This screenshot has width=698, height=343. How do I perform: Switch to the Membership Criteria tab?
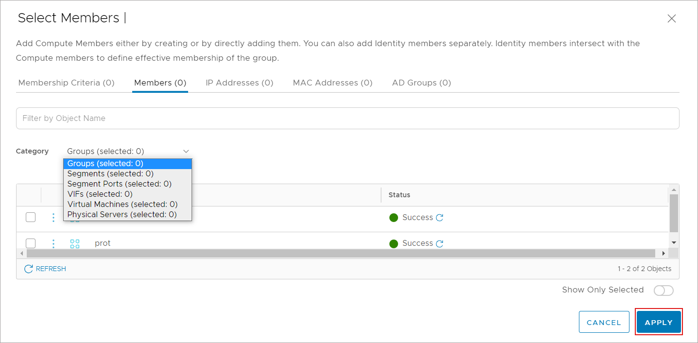click(x=66, y=83)
